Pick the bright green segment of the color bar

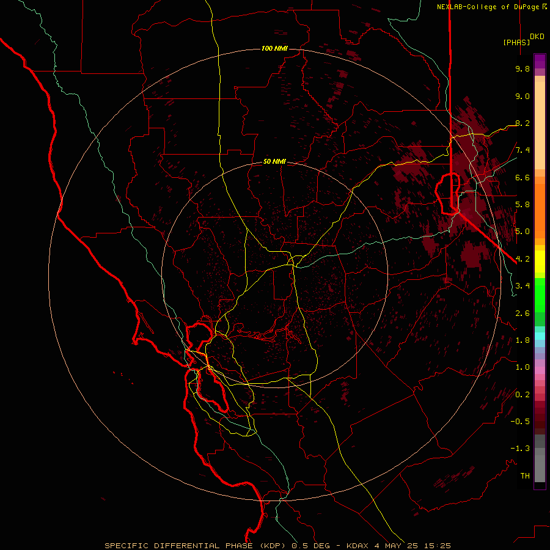pyautogui.click(x=540, y=295)
